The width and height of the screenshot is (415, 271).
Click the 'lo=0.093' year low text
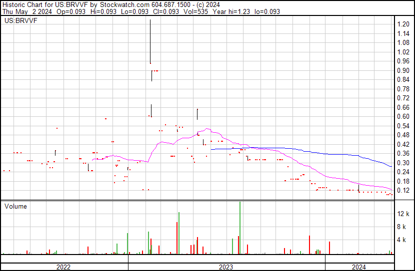coord(267,11)
